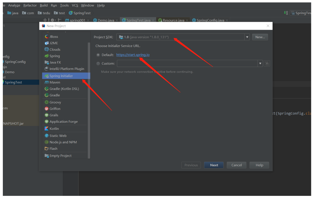
Task: Open the Build menu
Action: (44, 5)
